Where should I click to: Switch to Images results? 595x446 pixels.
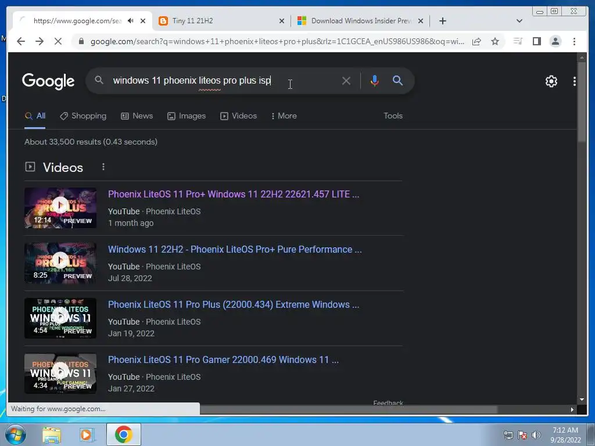pyautogui.click(x=187, y=116)
